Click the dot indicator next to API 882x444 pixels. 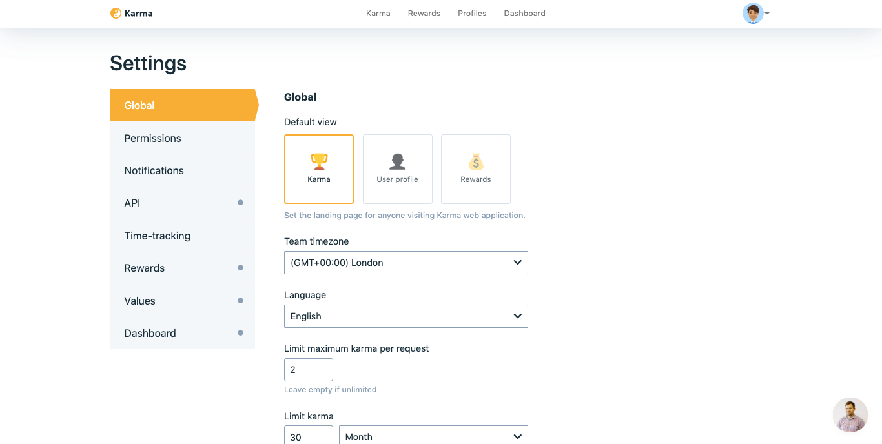click(241, 203)
